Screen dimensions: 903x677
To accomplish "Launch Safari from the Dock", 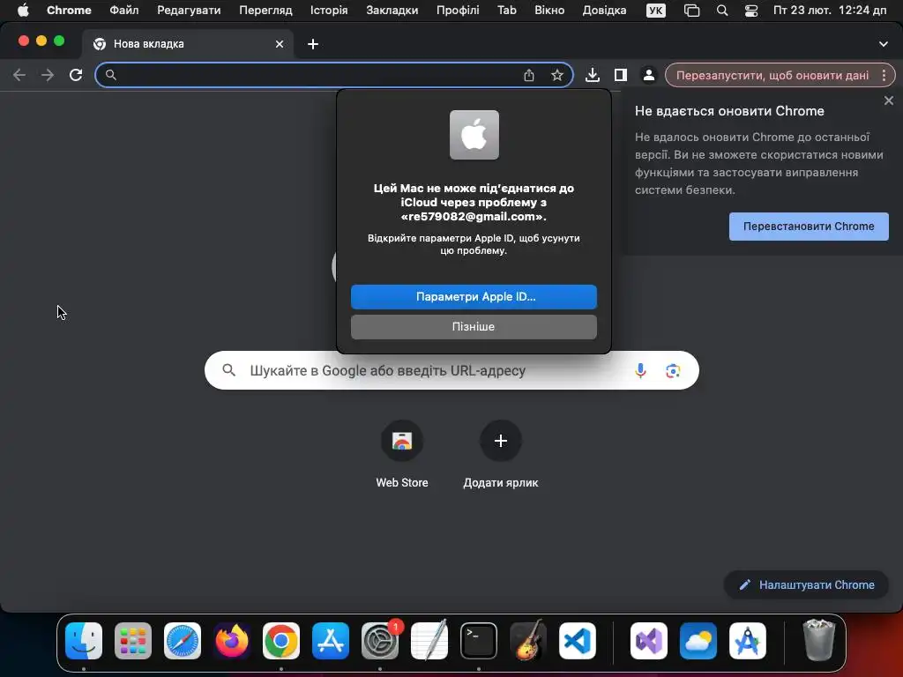I will pyautogui.click(x=183, y=641).
